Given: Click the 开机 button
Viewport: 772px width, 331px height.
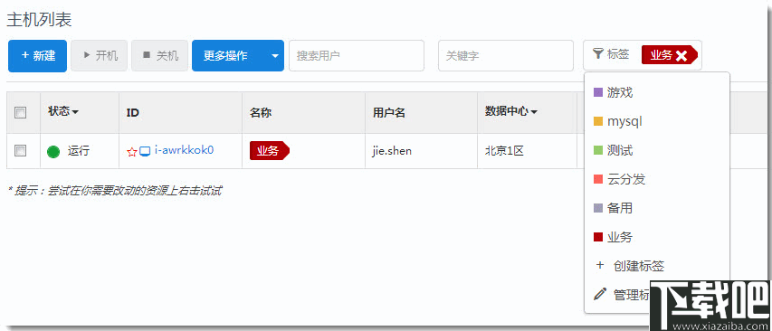Looking at the screenshot, I should click(x=99, y=55).
